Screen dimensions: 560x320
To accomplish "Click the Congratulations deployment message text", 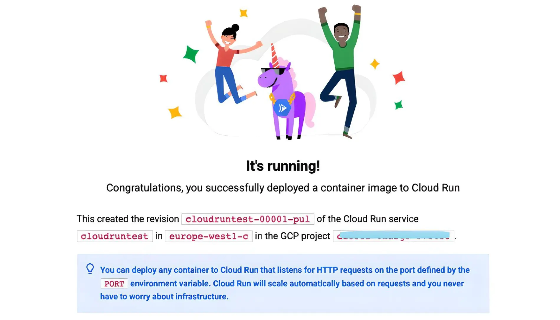I will [283, 188].
